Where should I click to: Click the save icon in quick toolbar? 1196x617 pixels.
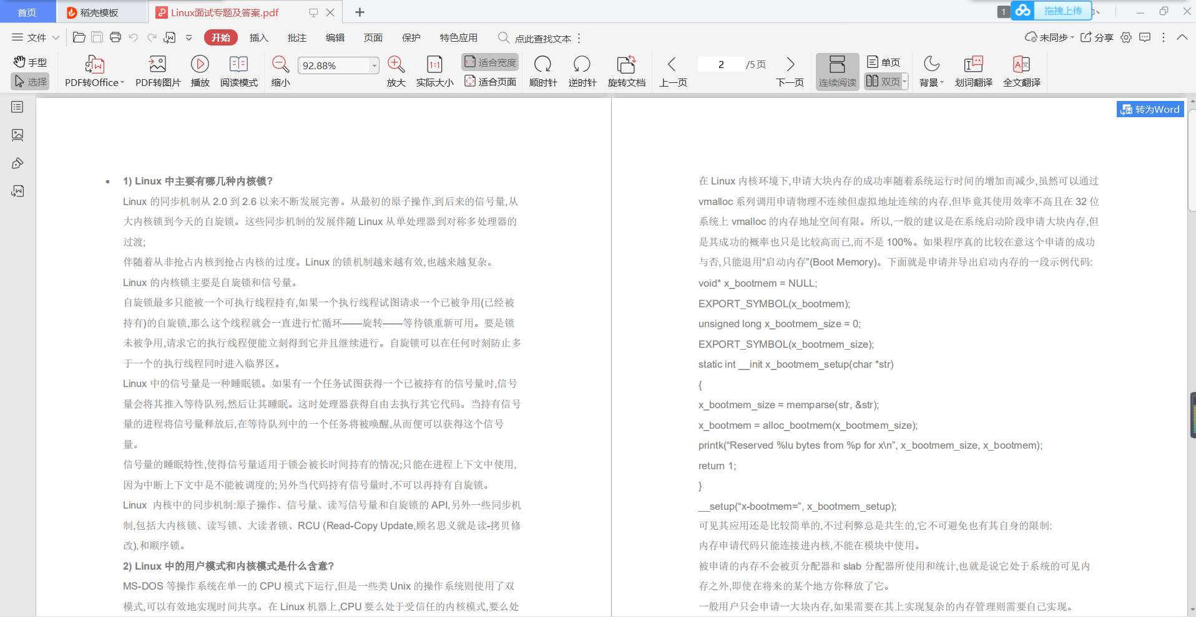tap(97, 37)
